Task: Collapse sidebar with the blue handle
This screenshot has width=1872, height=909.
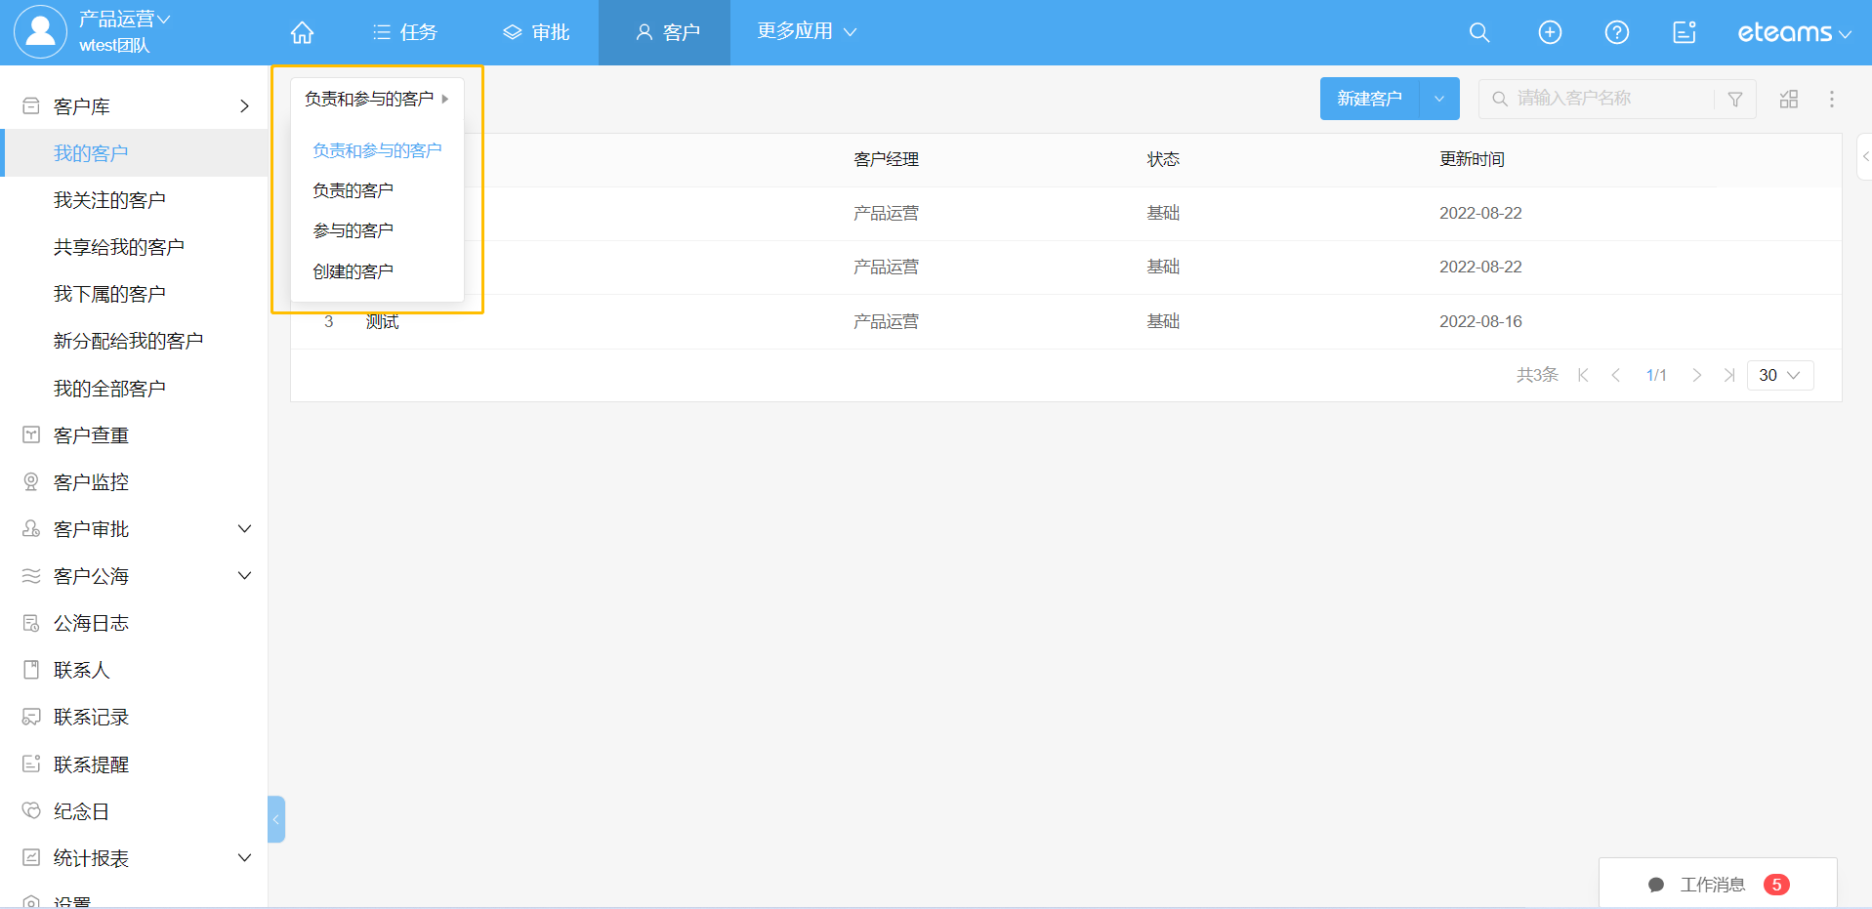Action: click(x=276, y=819)
